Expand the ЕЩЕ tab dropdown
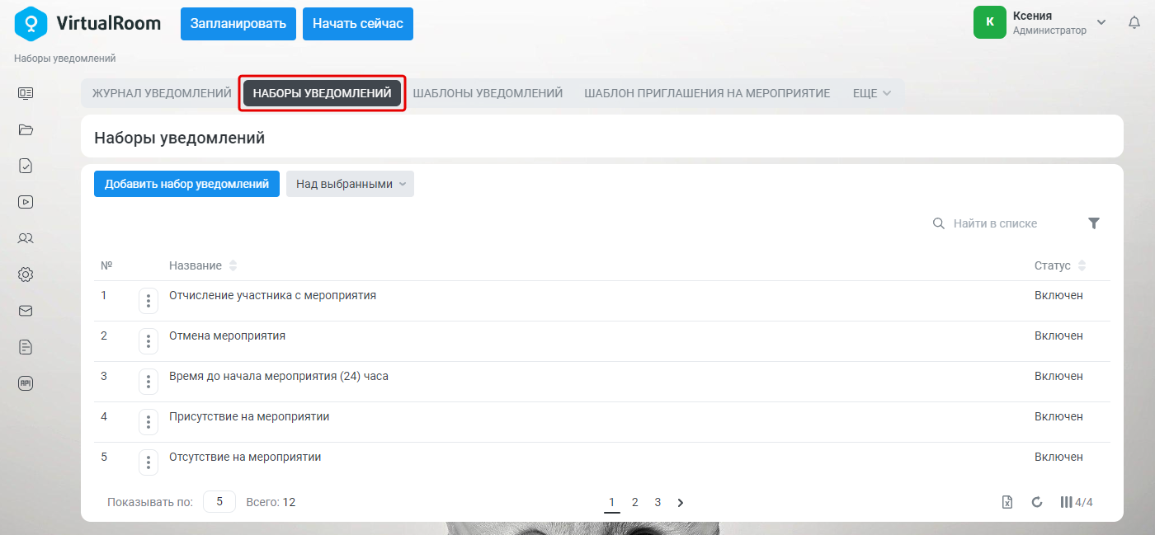 (872, 93)
